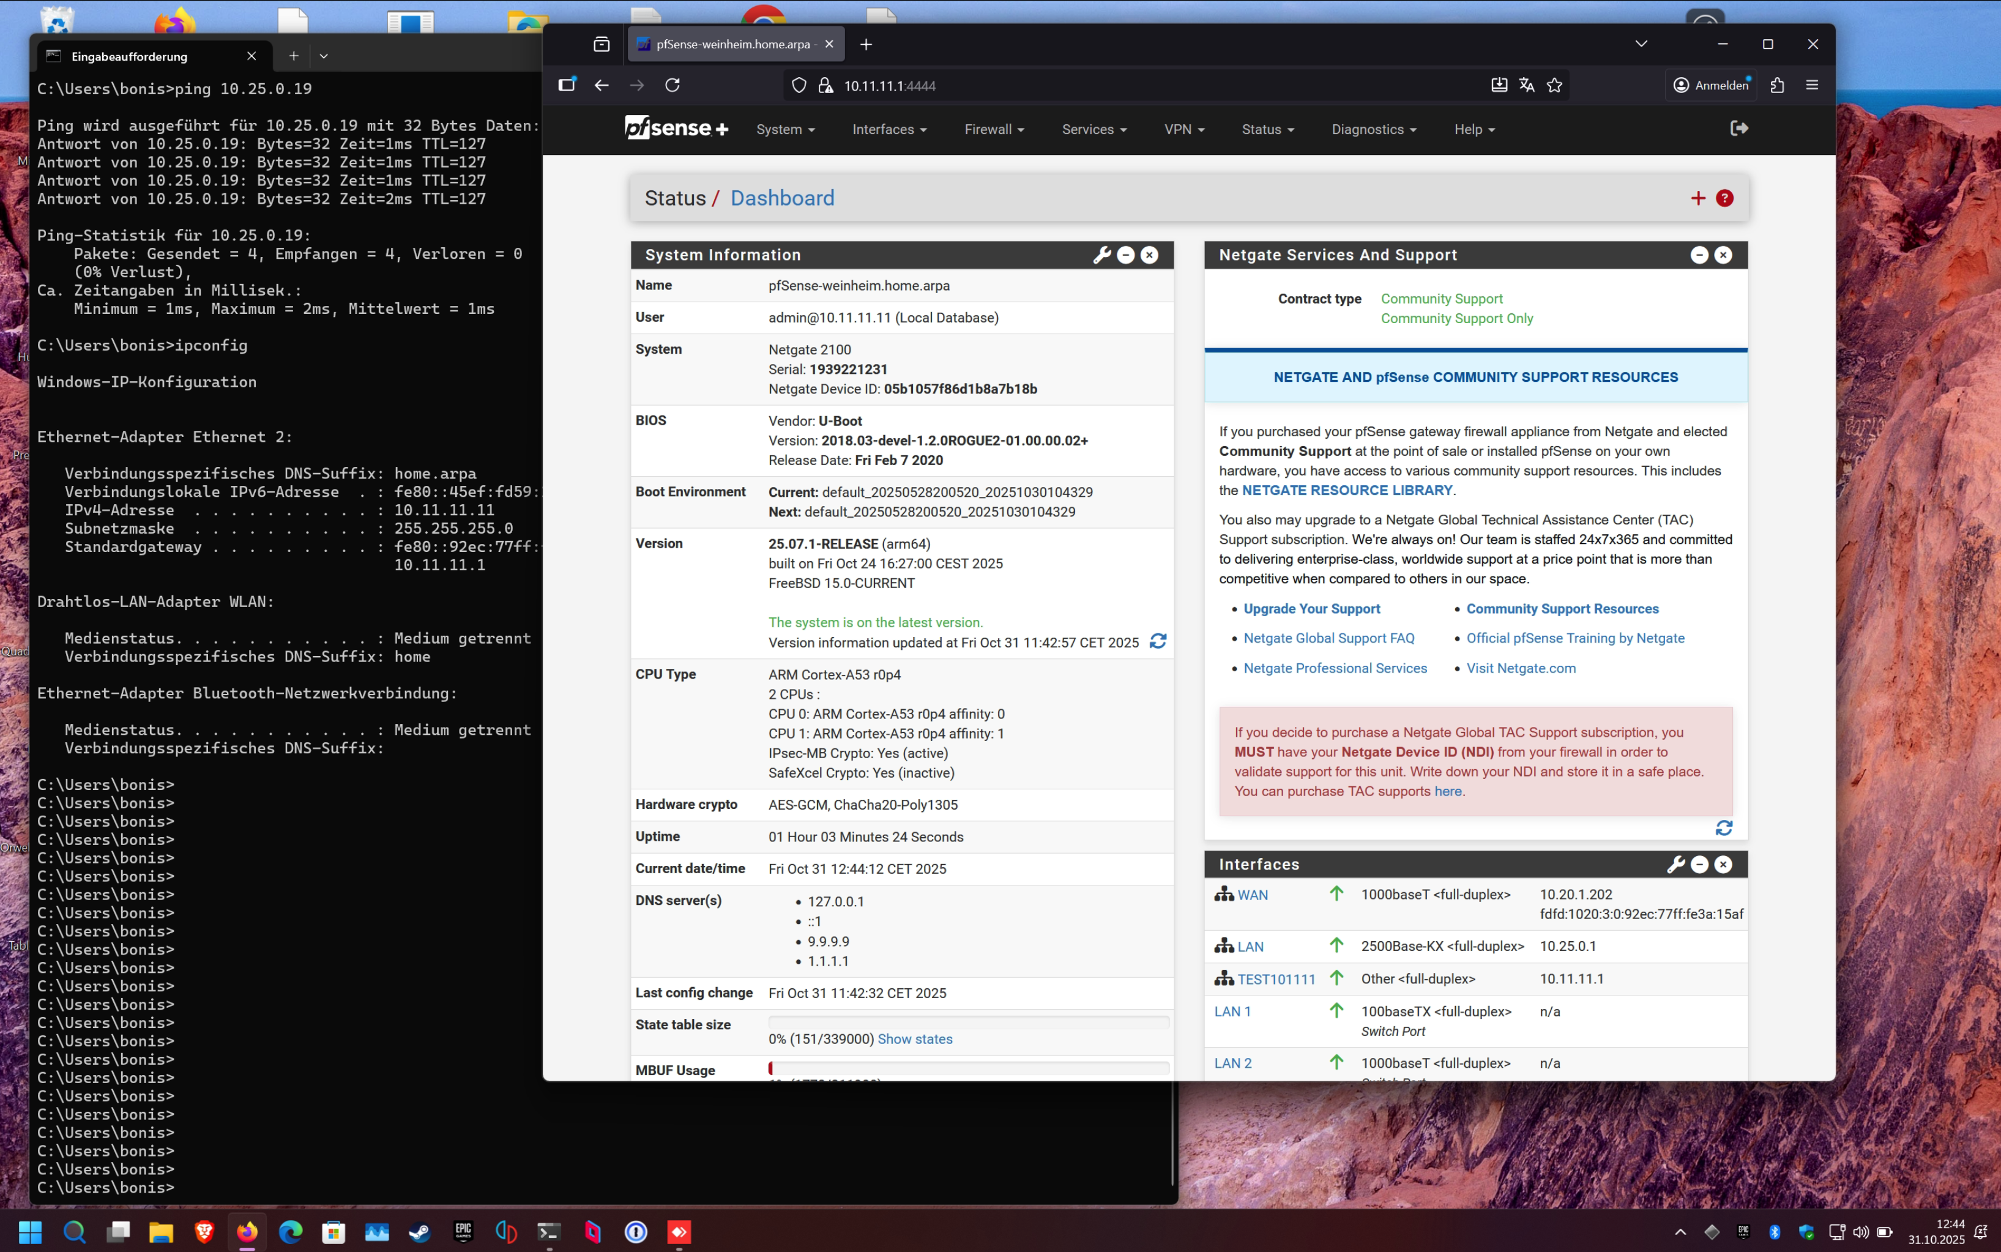Click the red plus add-widget icon
This screenshot has height=1252, width=2001.
pos(1698,198)
